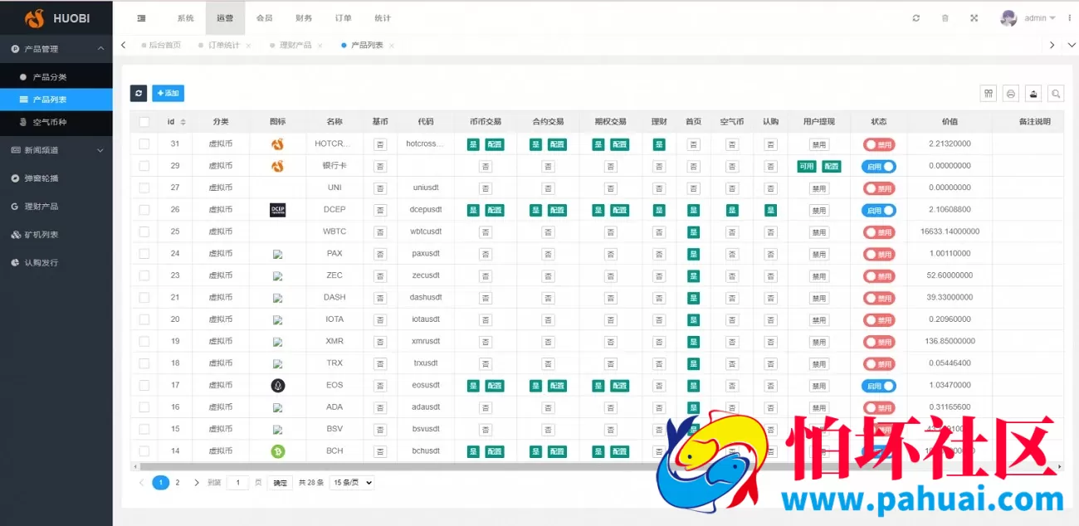Close the 产品列表 tab
This screenshot has width=1079, height=526.
(392, 46)
